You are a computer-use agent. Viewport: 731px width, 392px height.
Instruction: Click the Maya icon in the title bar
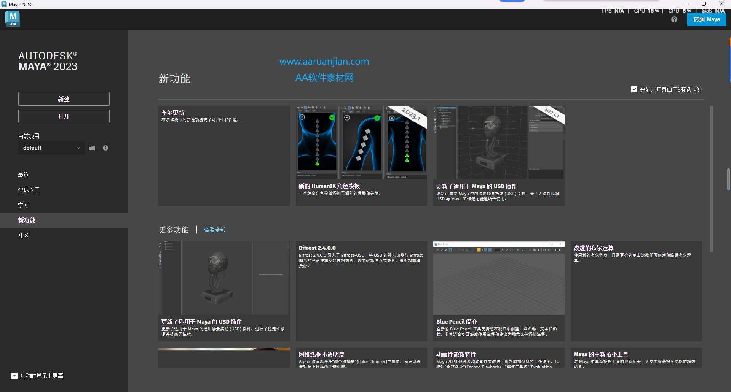[x=4, y=4]
